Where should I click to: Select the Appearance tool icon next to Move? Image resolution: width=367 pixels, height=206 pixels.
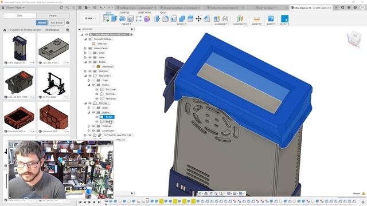207,19
